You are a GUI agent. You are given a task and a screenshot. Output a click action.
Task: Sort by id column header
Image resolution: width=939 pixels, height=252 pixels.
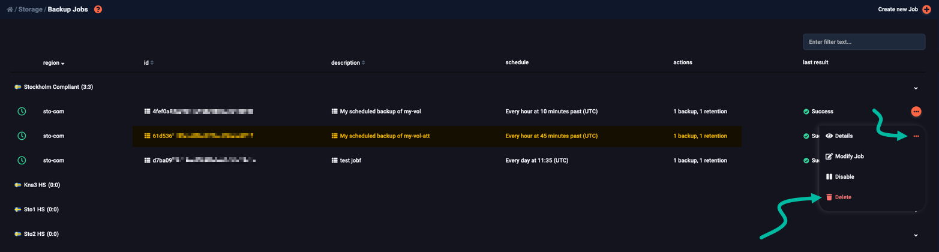[x=149, y=62]
